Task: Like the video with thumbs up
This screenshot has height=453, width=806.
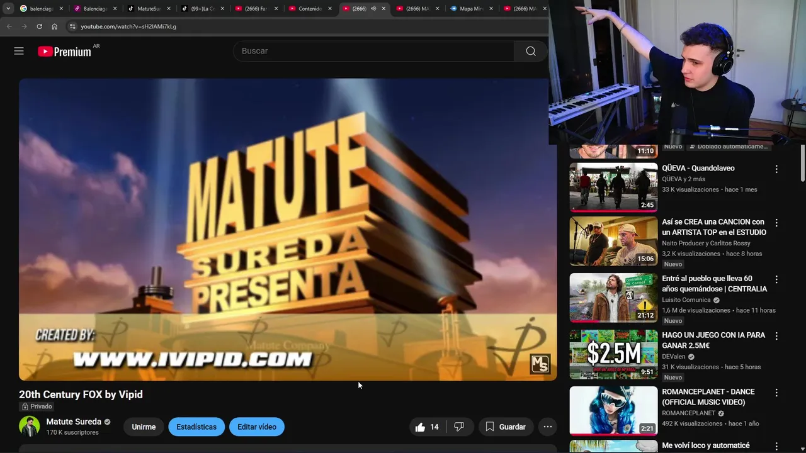Action: click(x=426, y=427)
